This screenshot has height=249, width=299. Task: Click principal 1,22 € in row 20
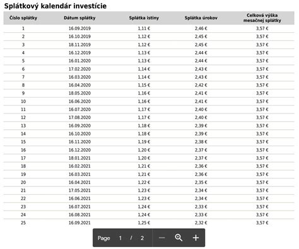pos(144,182)
